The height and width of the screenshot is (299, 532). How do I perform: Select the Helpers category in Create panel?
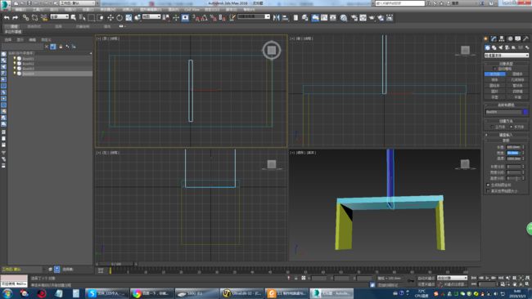514,47
